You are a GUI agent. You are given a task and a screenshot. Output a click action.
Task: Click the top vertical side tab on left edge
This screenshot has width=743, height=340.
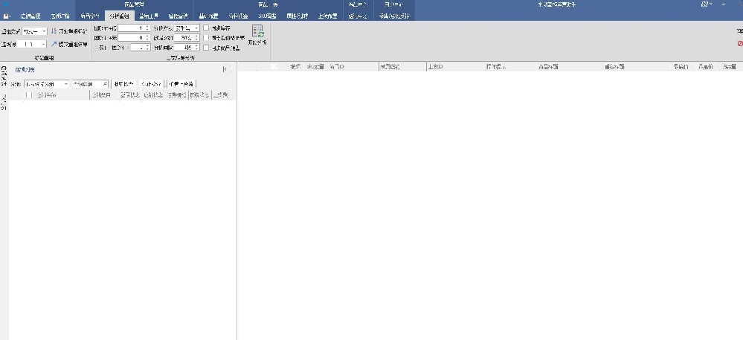tap(4, 74)
